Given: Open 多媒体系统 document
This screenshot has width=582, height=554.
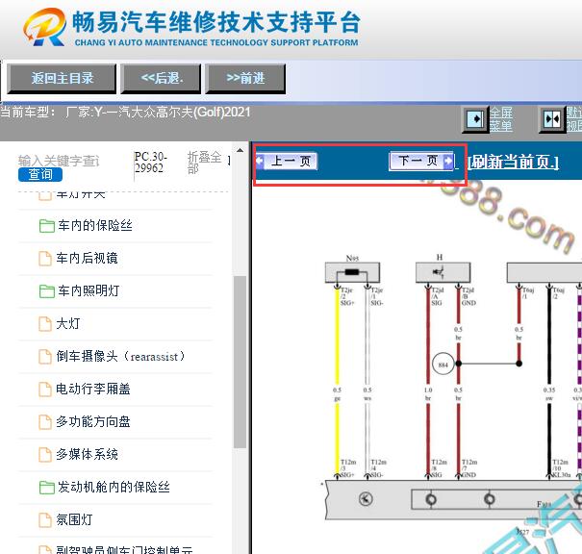Looking at the screenshot, I should [87, 454].
